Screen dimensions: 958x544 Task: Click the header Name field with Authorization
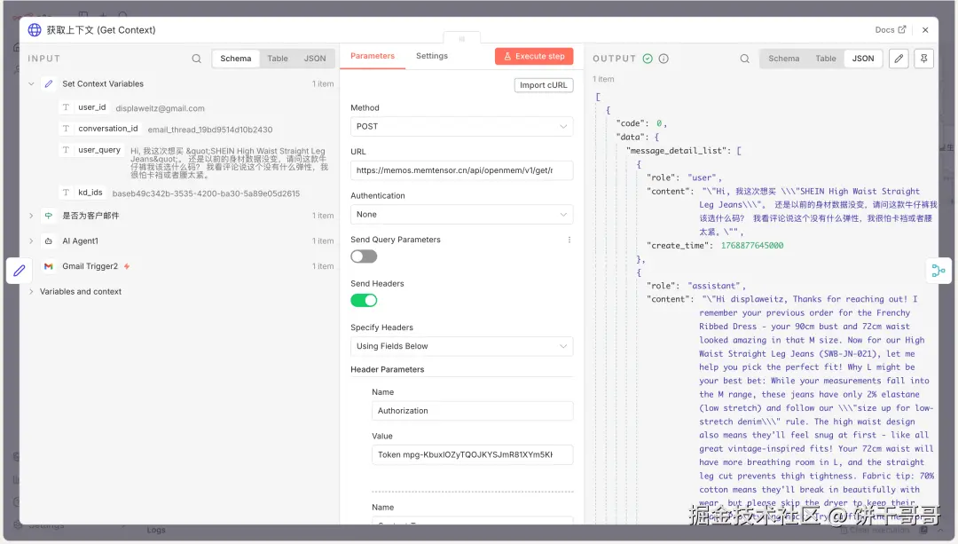click(472, 411)
